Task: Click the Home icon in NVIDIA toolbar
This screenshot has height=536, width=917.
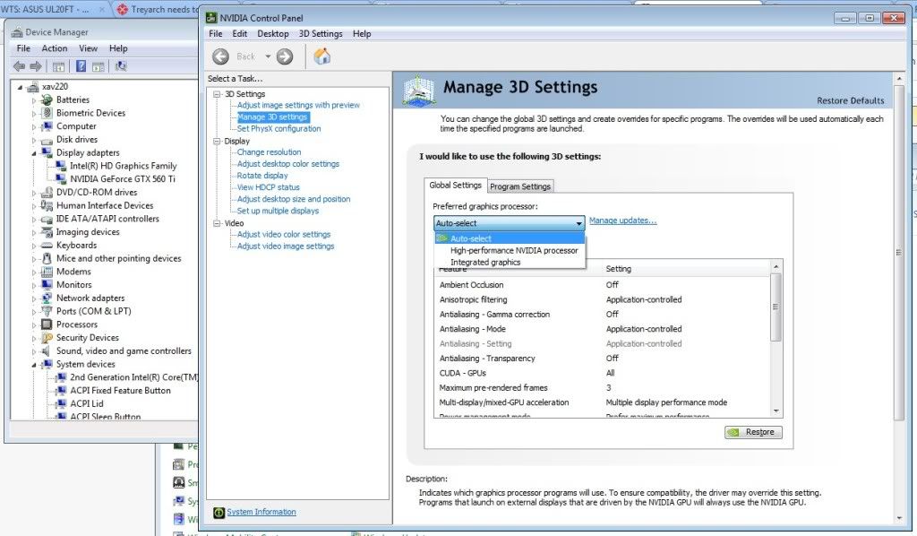Action: pos(322,56)
